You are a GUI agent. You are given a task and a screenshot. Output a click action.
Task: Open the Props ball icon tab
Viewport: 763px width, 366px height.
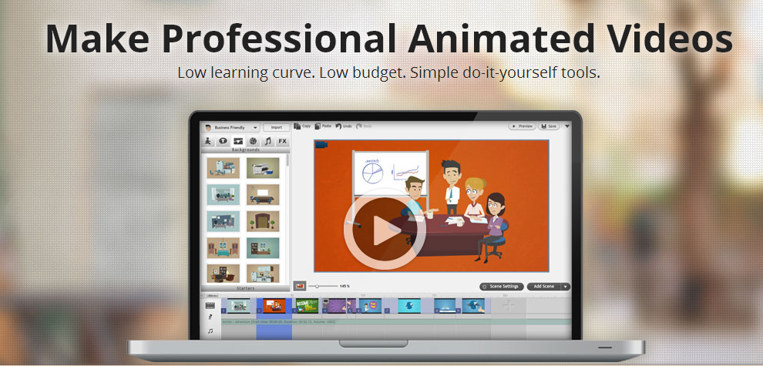[253, 141]
